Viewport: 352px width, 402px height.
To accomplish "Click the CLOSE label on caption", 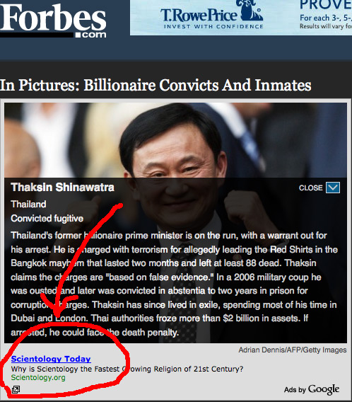I will [310, 188].
